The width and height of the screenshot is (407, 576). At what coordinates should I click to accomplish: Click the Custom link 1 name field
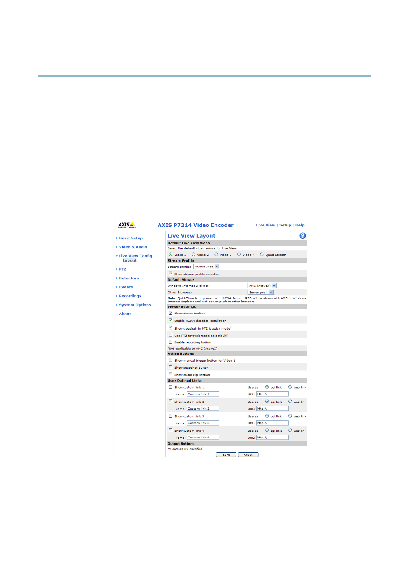pos(203,394)
